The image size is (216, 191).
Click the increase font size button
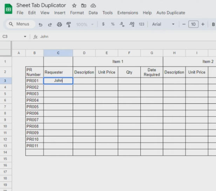[x=203, y=24]
